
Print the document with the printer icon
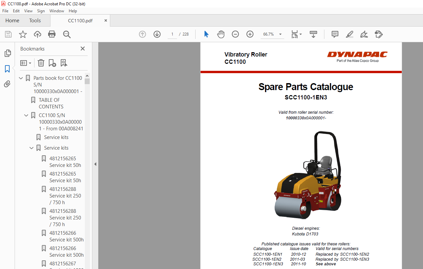52,34
